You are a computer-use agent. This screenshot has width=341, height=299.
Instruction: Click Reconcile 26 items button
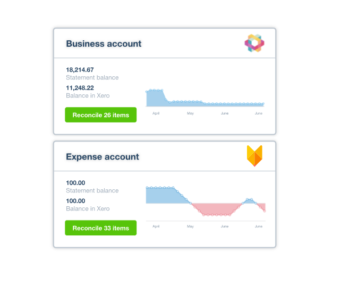coord(101,115)
